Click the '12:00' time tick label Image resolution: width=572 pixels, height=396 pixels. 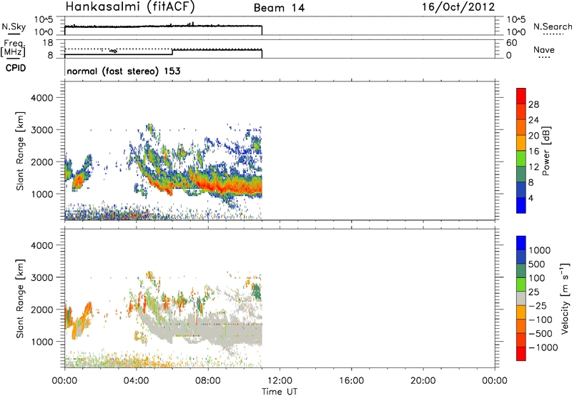(280, 381)
